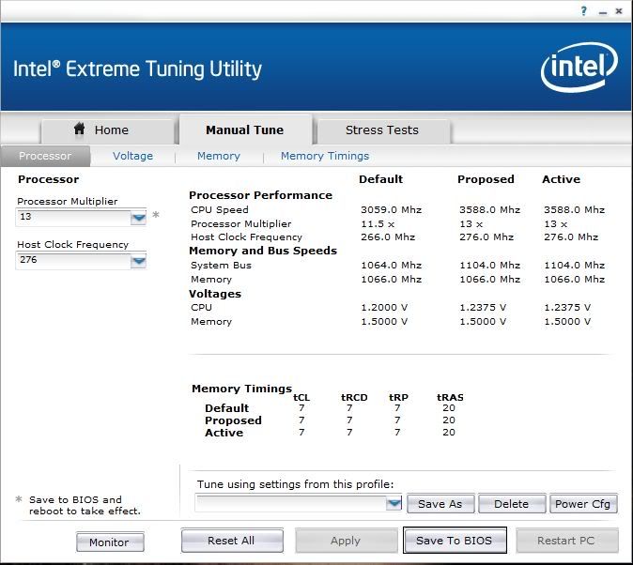Click the Active Host Clock 276.0 Mhz value
Image resolution: width=633 pixels, height=565 pixels.
571,237
